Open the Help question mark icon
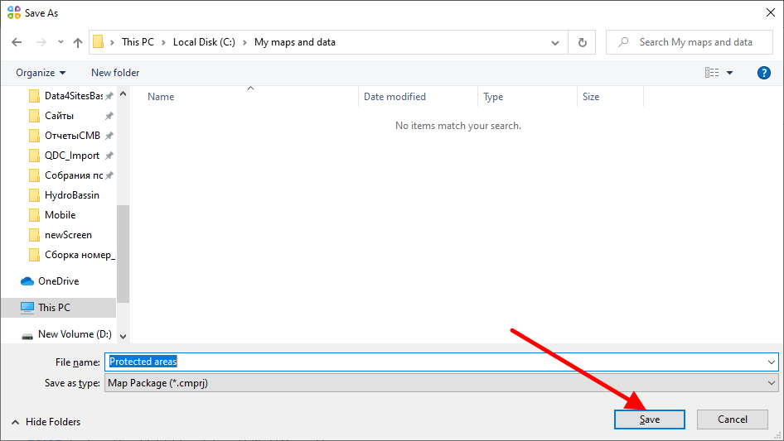784x441 pixels. click(x=764, y=73)
